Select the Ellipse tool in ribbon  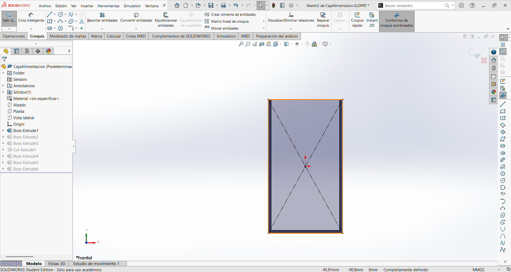pos(71,21)
